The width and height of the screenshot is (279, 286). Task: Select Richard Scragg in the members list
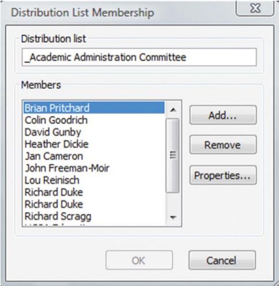pos(94,216)
